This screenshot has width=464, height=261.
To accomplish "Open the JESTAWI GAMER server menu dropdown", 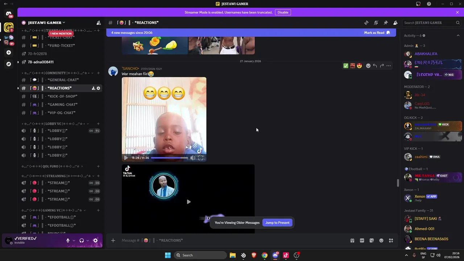I will coord(47,22).
